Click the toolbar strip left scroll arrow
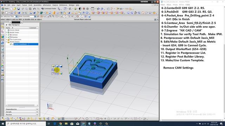The width and height of the screenshot is (225, 126). [10, 22]
